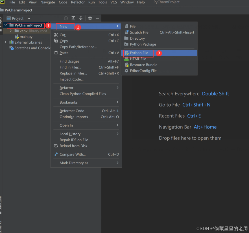Click the Project side tool window tab

(1, 23)
